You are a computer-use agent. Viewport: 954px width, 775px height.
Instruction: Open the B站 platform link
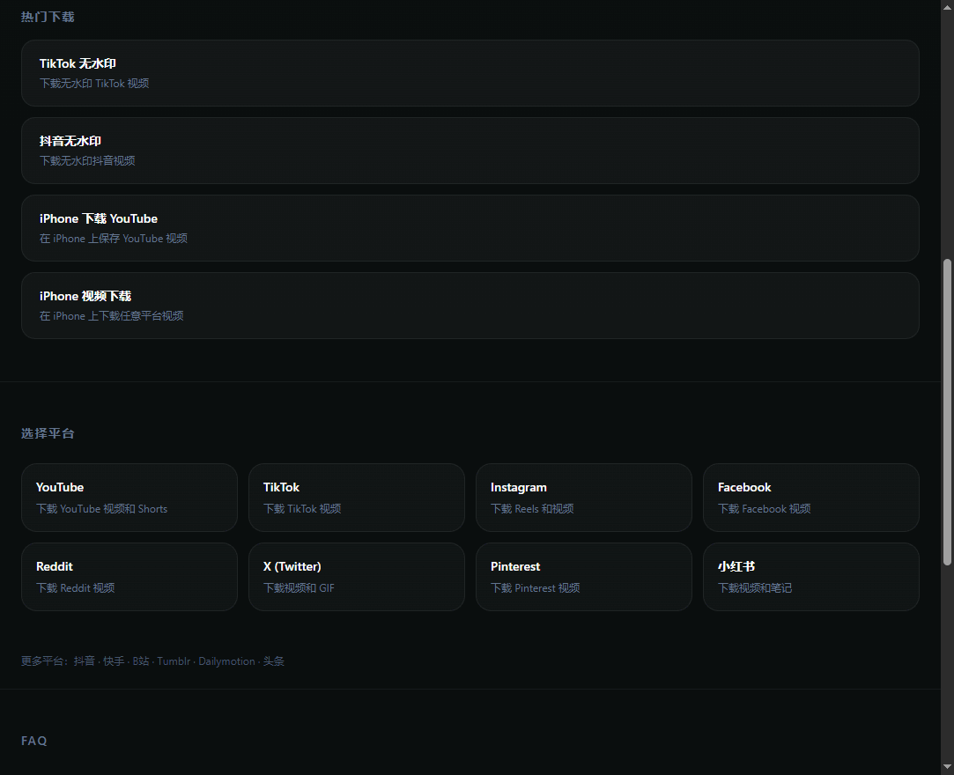coord(141,661)
